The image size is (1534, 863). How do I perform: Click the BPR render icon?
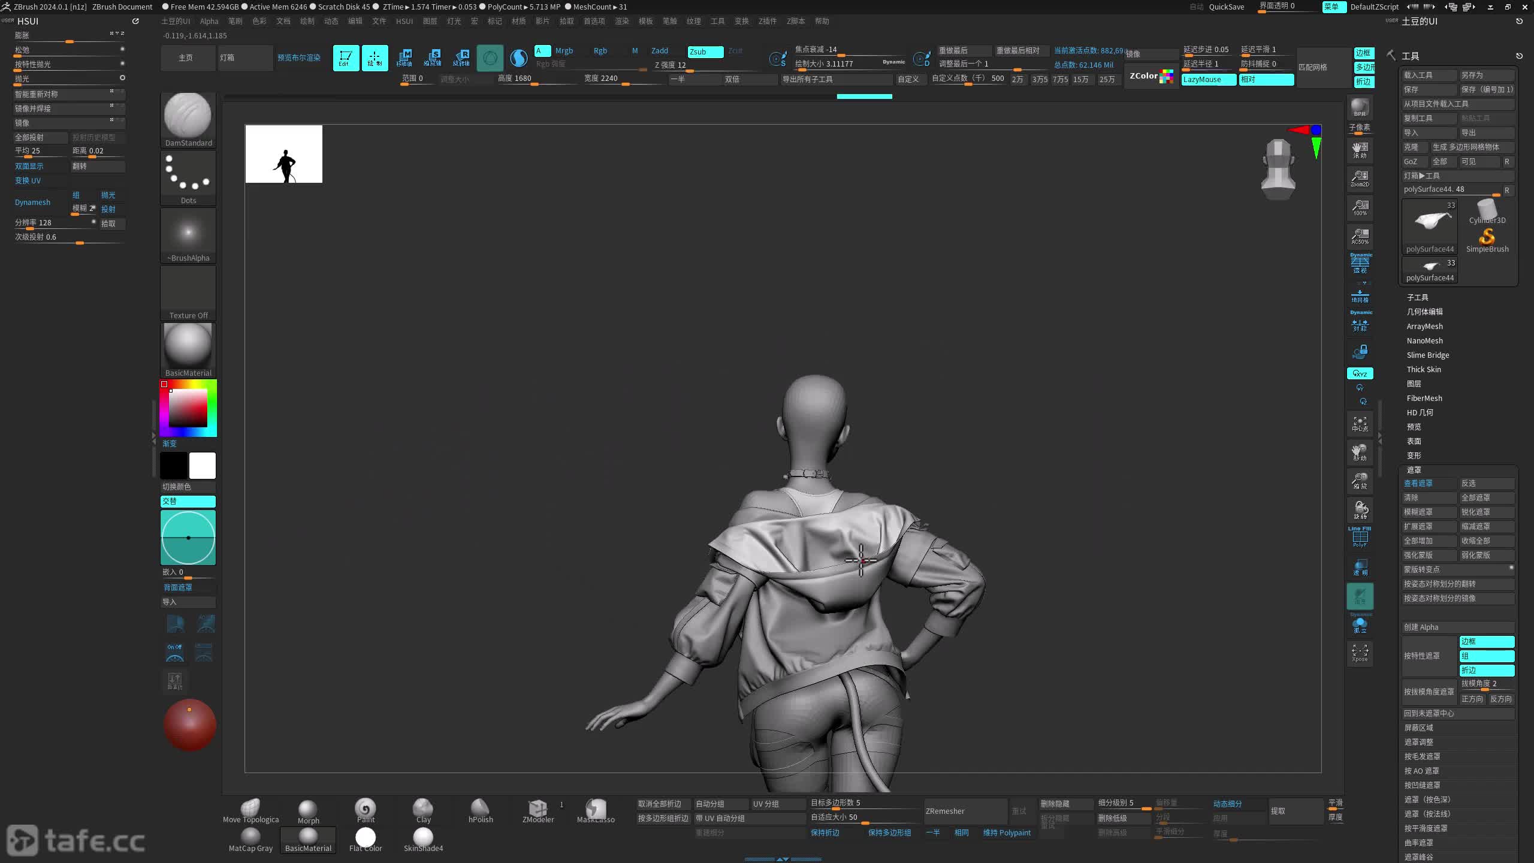(x=1360, y=108)
